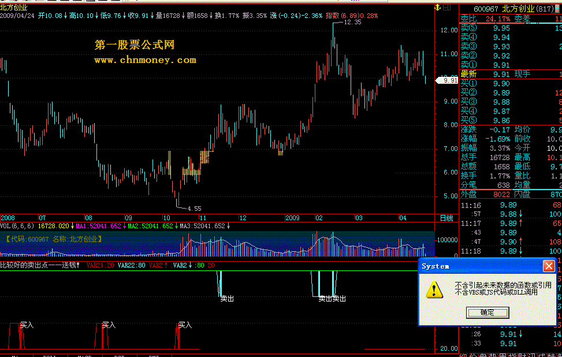
Task: Click the 2008 label on time axis
Action: [x=8, y=218]
